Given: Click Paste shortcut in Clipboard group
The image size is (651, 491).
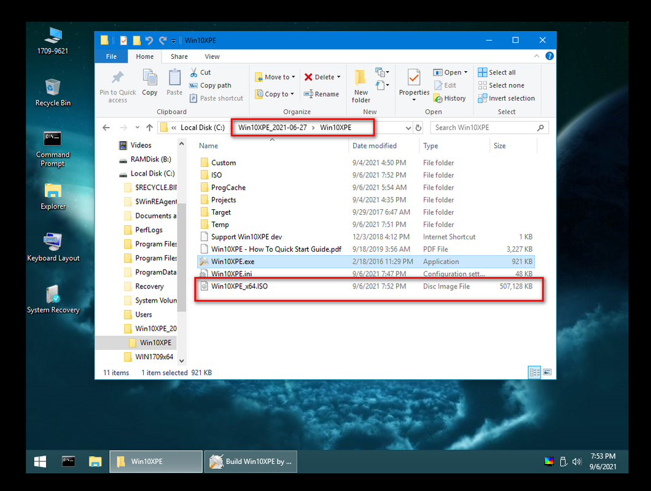Looking at the screenshot, I should click(216, 98).
